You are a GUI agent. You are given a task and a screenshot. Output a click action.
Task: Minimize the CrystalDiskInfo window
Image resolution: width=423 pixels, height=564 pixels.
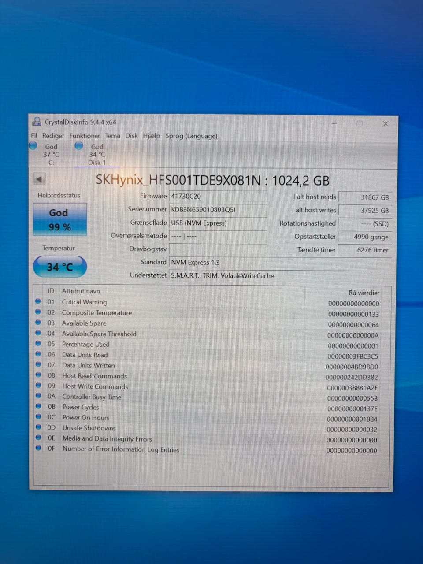click(x=334, y=124)
